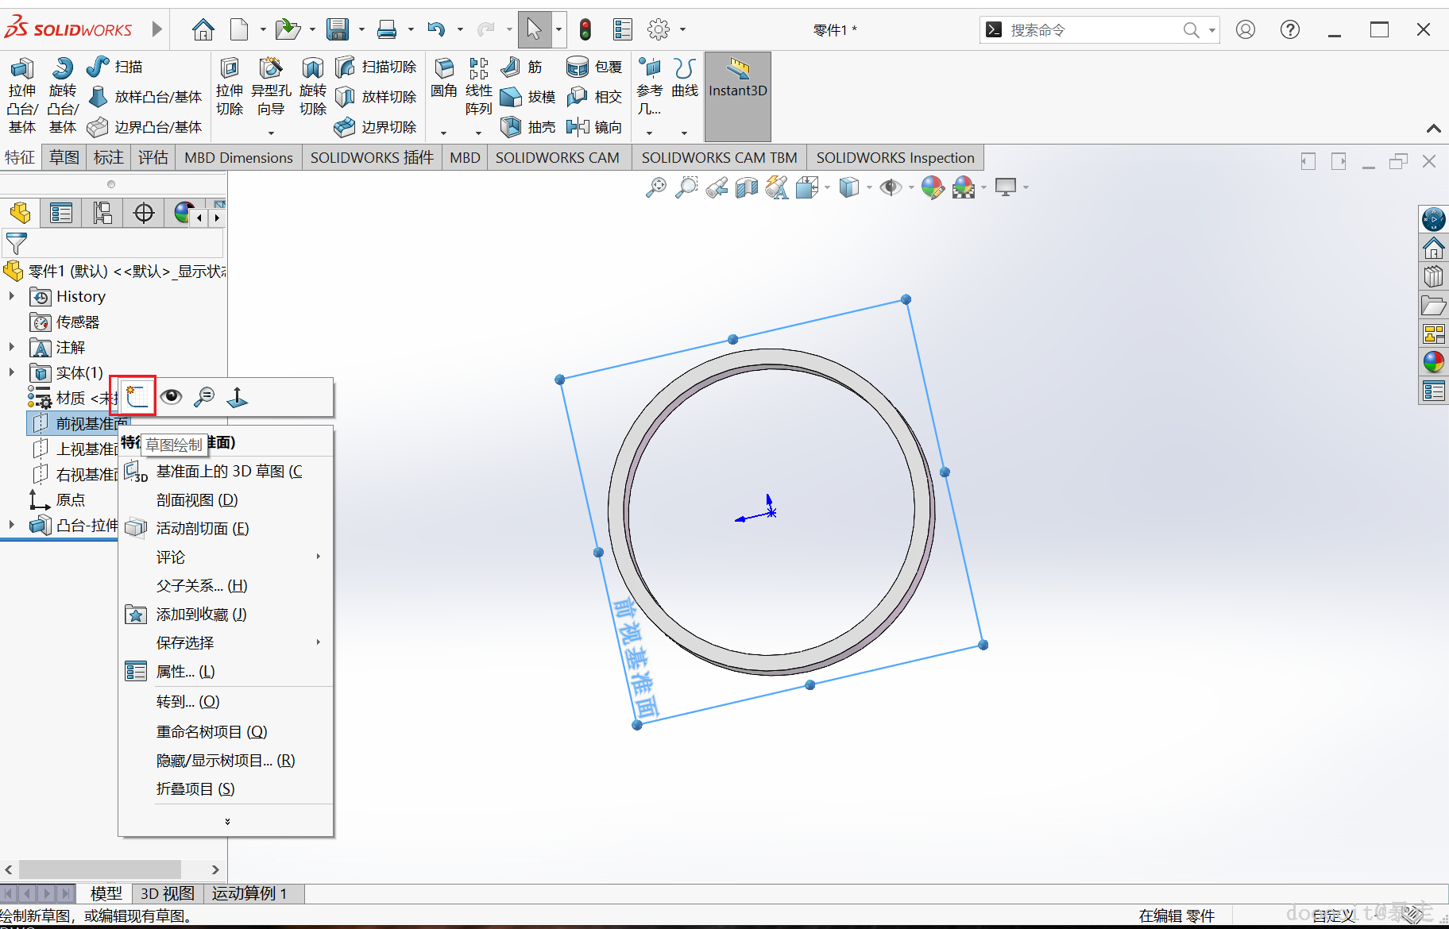Click the sketch icon in the context toolbar
Image resolution: width=1449 pixels, height=929 pixels.
click(x=137, y=396)
